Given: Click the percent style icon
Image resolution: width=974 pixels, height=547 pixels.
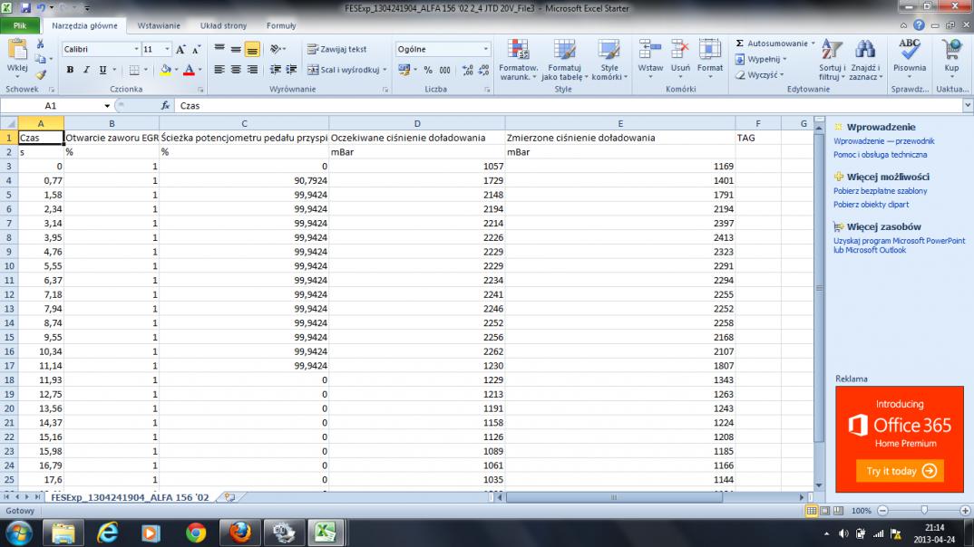Looking at the screenshot, I should tap(427, 70).
